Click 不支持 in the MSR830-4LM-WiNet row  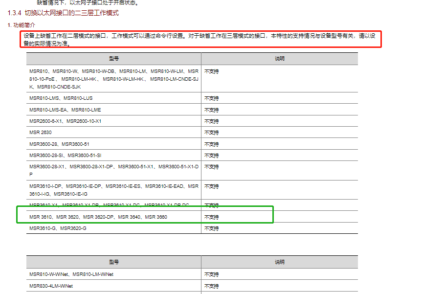click(x=212, y=286)
